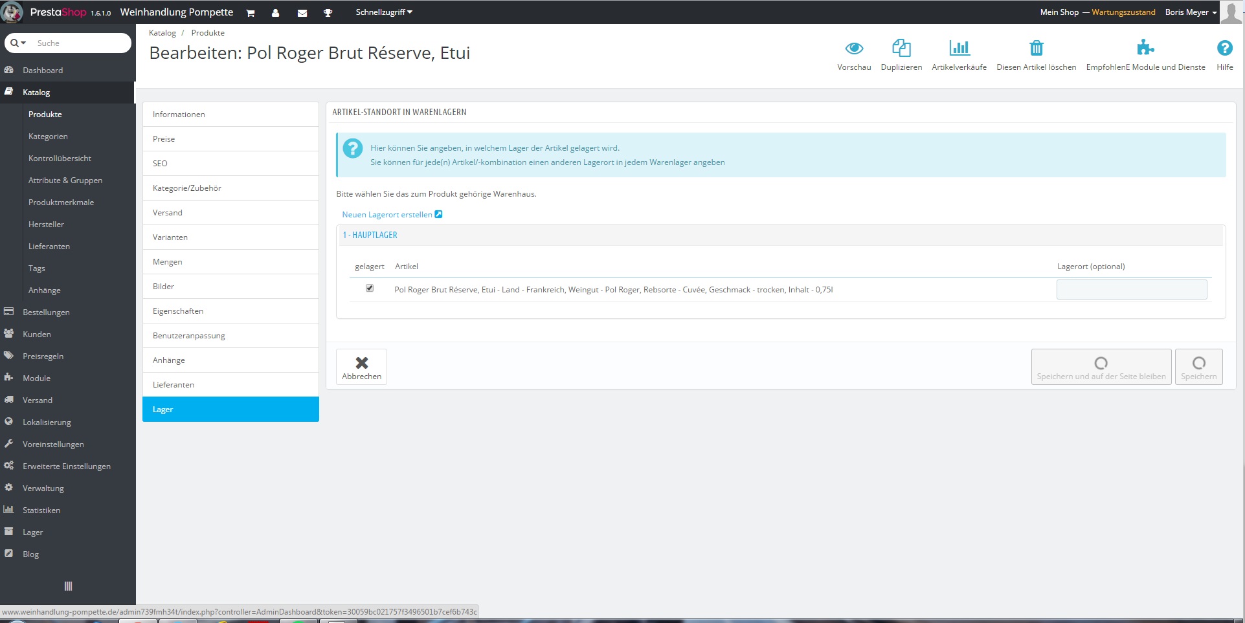Click the Wartungszustand link
The height and width of the screenshot is (623, 1245).
point(1123,12)
